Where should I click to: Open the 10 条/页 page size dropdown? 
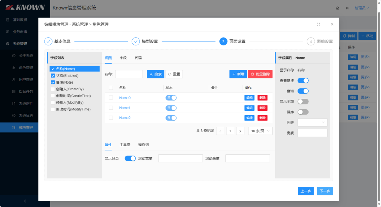(260, 131)
